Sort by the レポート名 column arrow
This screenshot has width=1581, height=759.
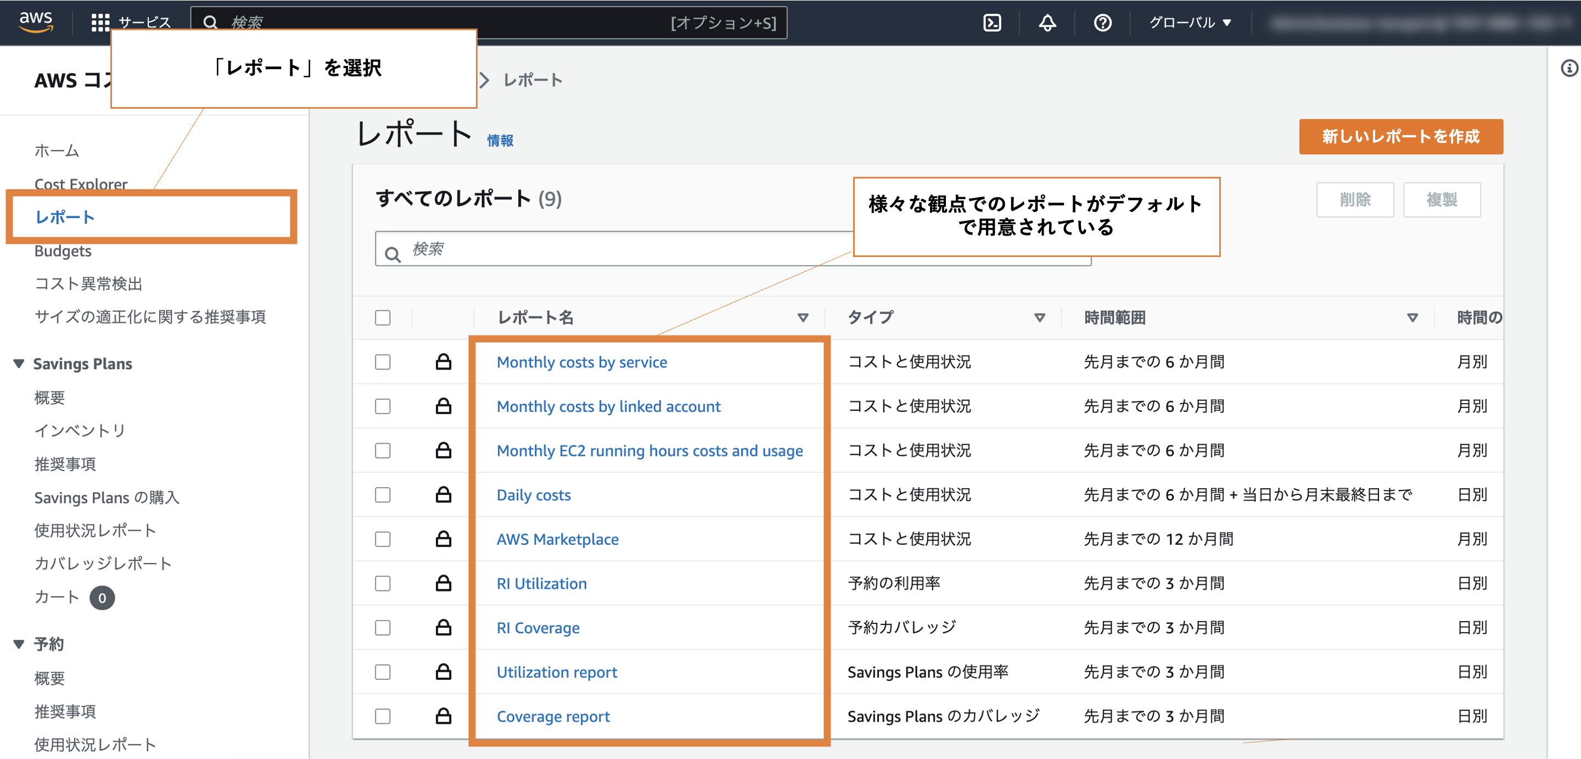[802, 317]
